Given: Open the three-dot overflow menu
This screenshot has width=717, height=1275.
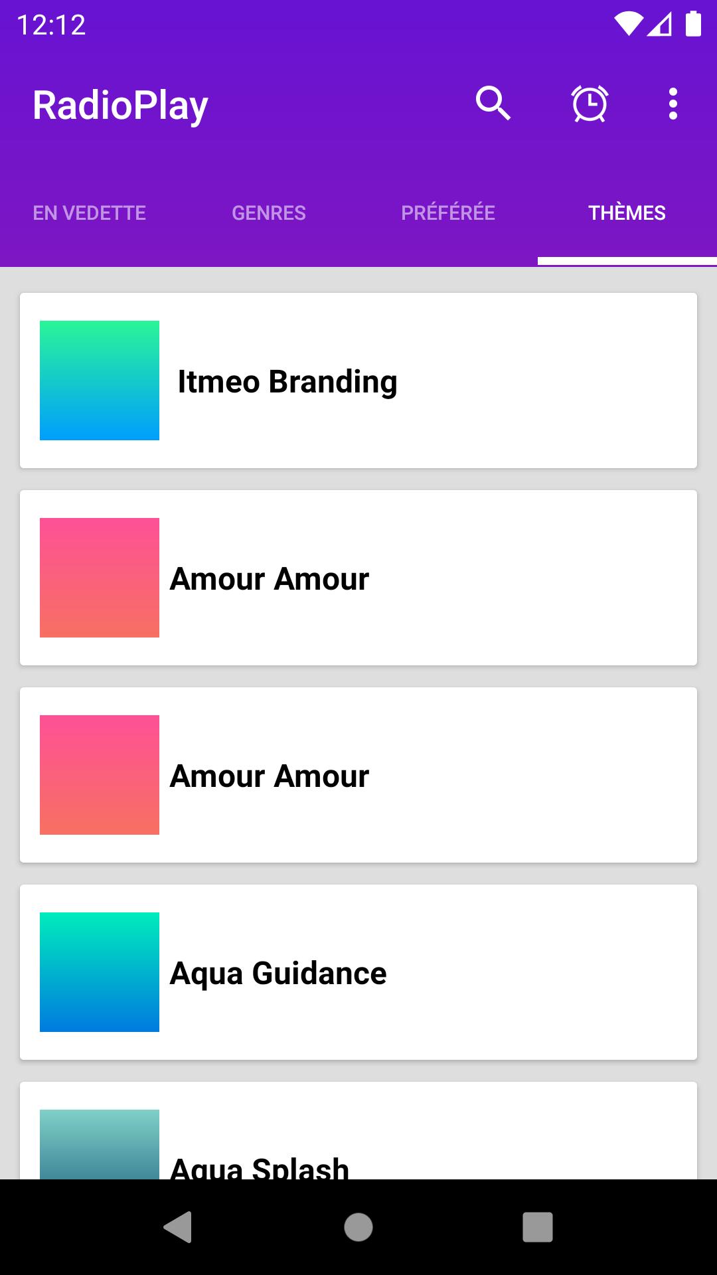Looking at the screenshot, I should 673,104.
